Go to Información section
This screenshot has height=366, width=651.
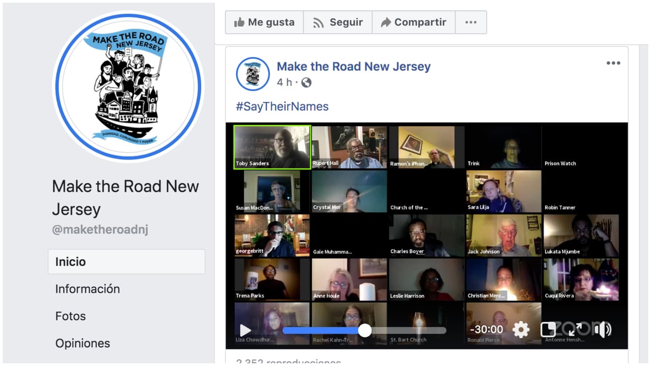coord(87,289)
